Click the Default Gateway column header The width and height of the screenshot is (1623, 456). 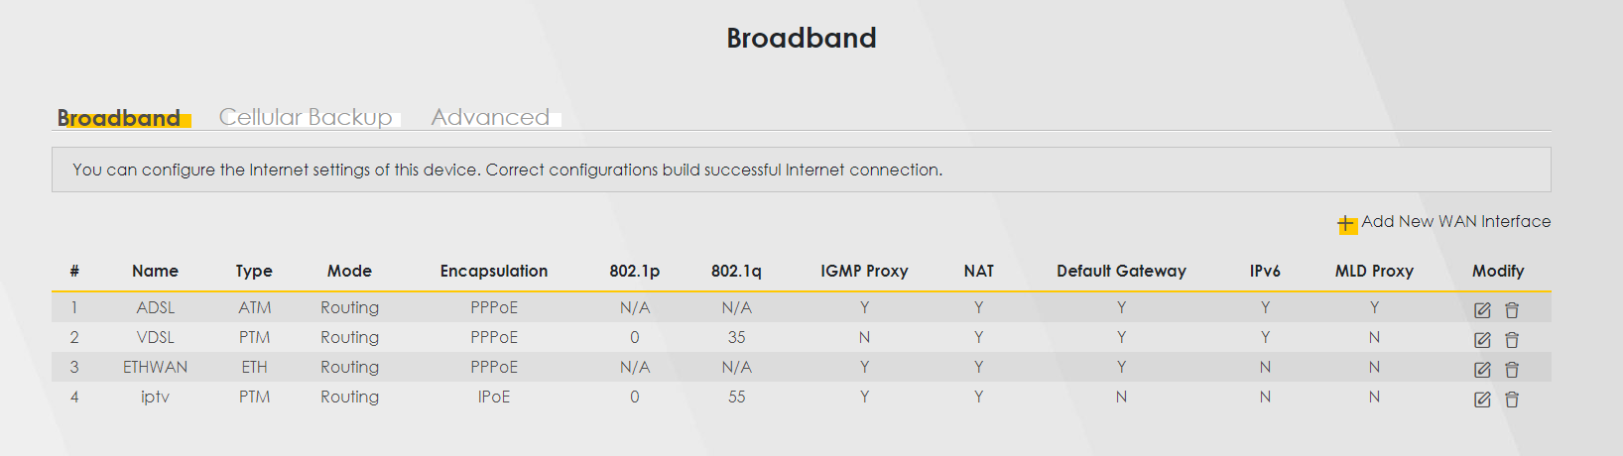coord(1121,271)
